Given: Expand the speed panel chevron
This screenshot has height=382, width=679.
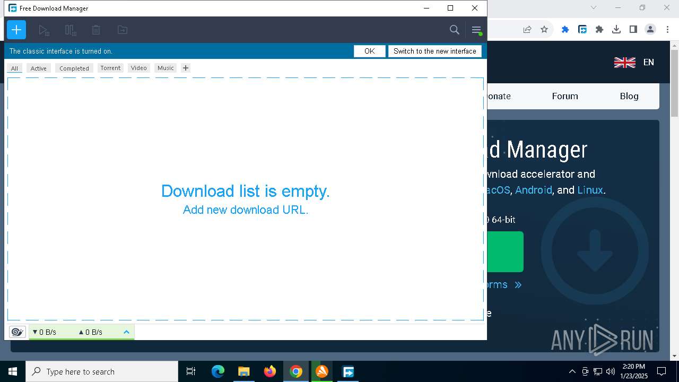Looking at the screenshot, I should click(x=126, y=332).
